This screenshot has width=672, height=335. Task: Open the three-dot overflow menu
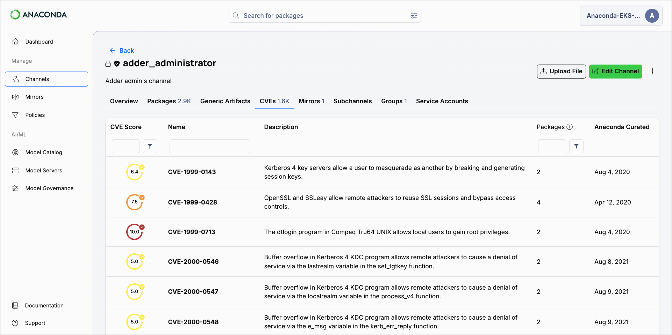pyautogui.click(x=652, y=71)
